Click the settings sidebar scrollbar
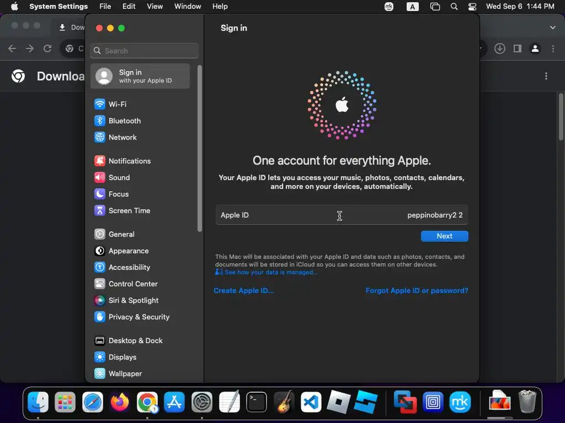 click(200, 149)
